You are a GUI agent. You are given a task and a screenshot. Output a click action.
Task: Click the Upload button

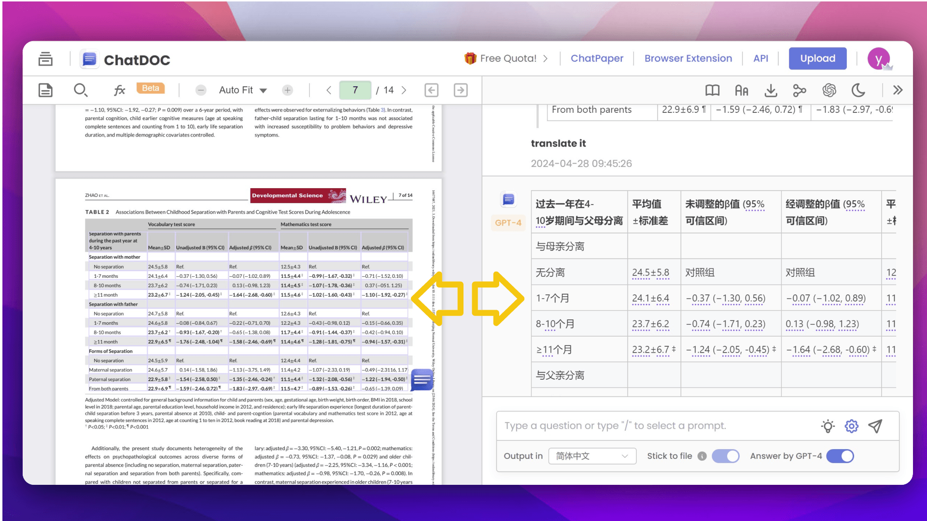pos(817,58)
